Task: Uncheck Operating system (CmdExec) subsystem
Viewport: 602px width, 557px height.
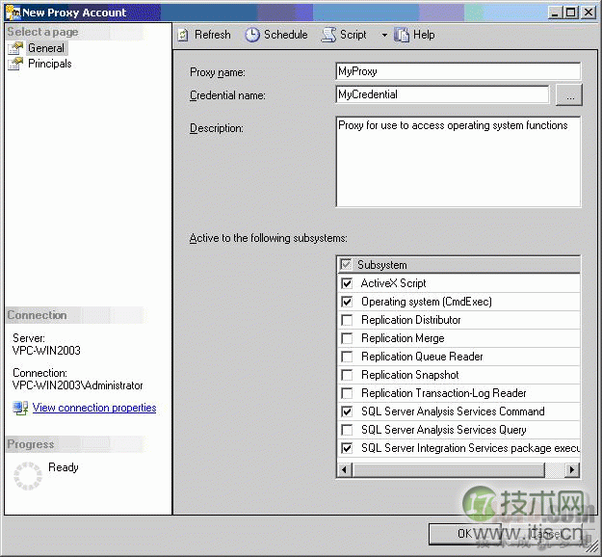Action: tap(347, 302)
